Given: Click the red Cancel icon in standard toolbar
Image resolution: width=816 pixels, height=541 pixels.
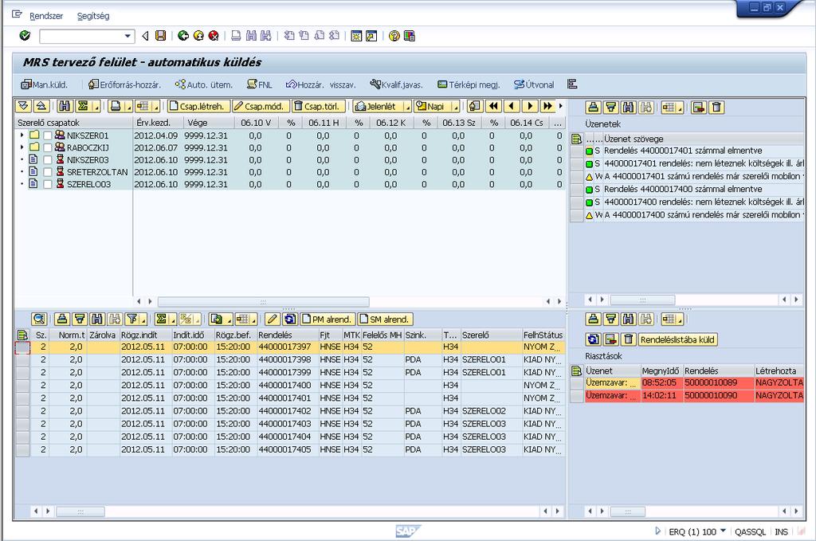Looking at the screenshot, I should tap(214, 36).
